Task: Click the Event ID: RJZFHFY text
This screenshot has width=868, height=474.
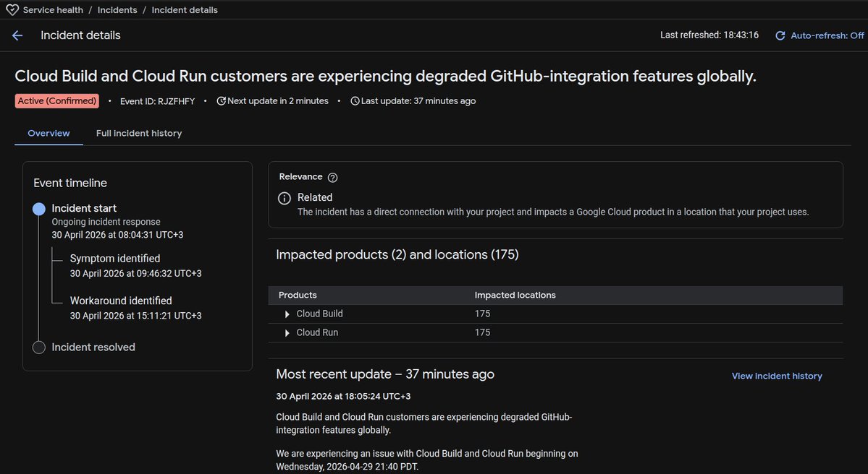Action: pos(157,101)
